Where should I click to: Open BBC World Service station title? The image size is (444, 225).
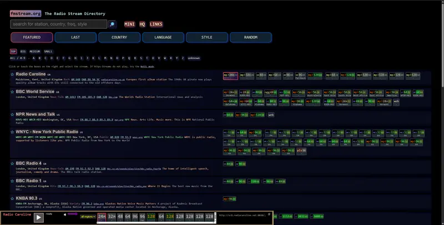(x=35, y=91)
